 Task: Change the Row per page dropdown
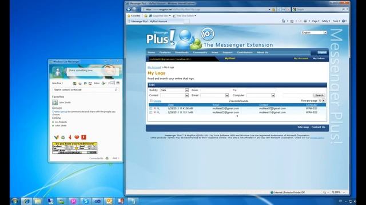pos(322,101)
